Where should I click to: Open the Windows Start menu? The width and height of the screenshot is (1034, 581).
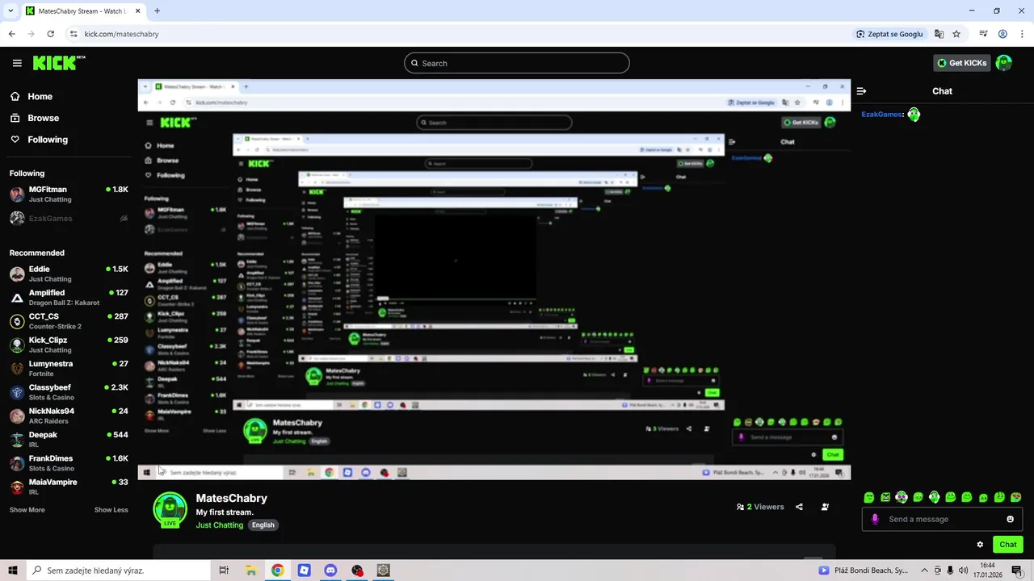(13, 571)
